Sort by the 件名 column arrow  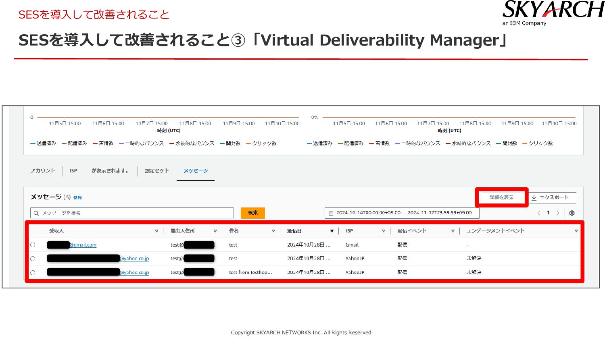[x=273, y=231]
